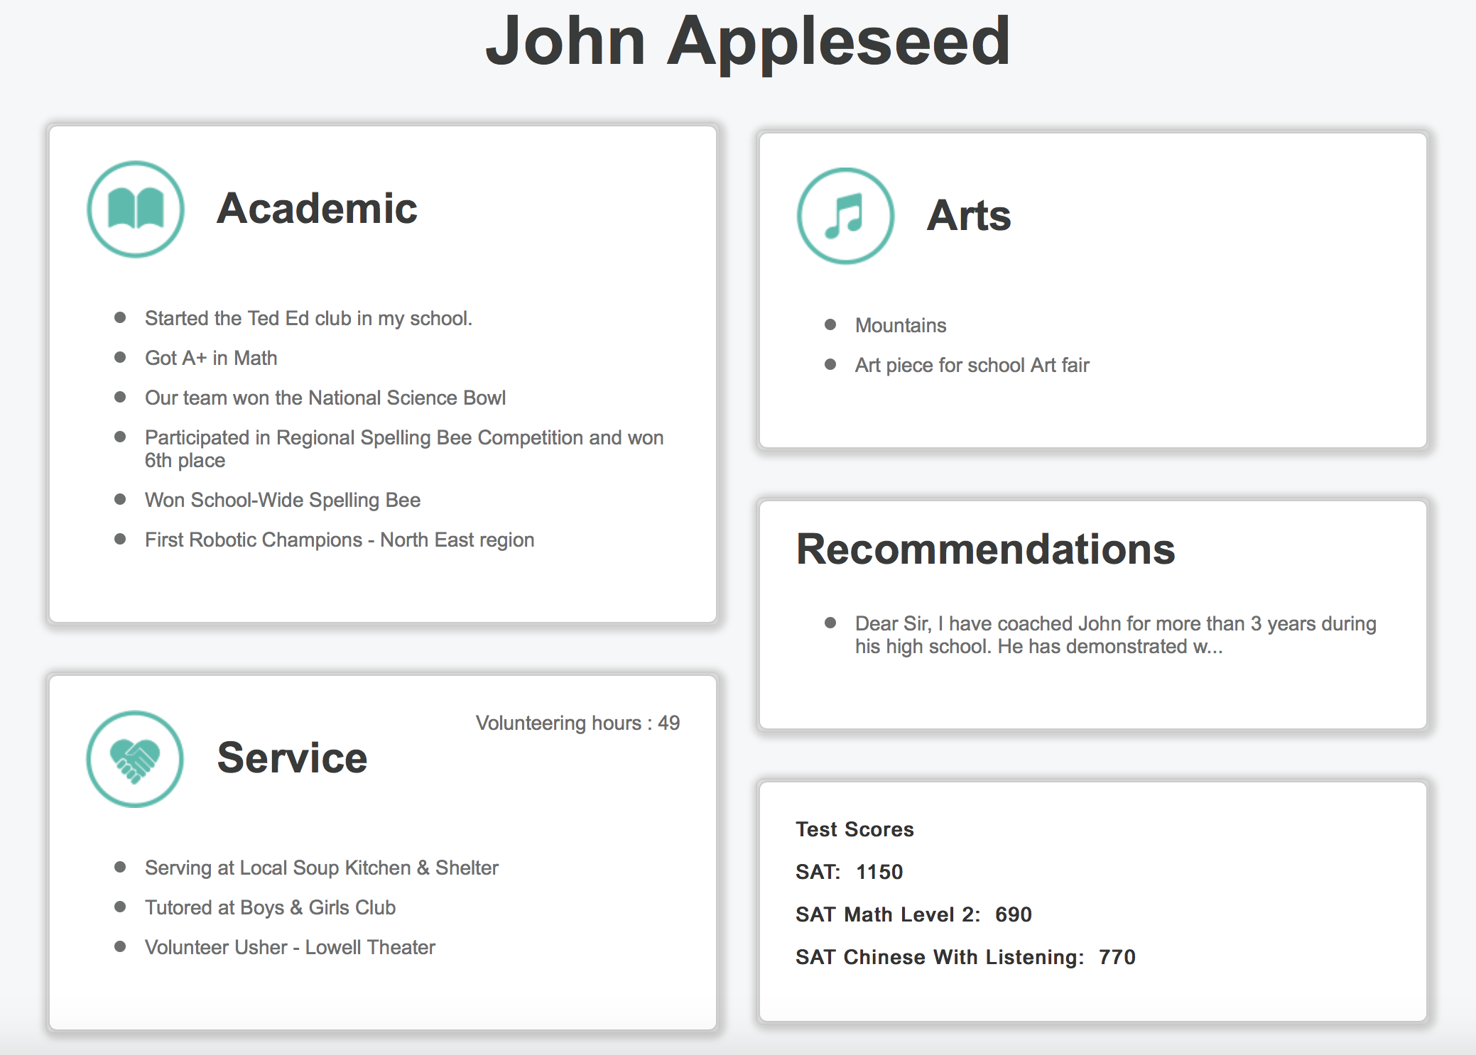Select 'Tutored at Boys & Girls Club'
1476x1055 pixels.
coord(270,907)
